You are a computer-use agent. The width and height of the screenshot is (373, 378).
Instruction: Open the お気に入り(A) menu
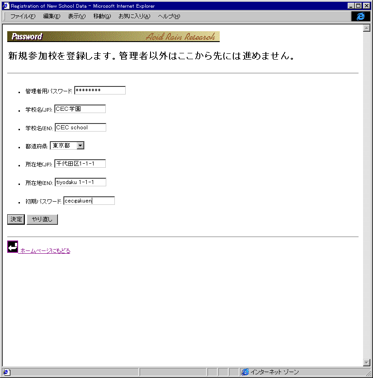click(134, 16)
